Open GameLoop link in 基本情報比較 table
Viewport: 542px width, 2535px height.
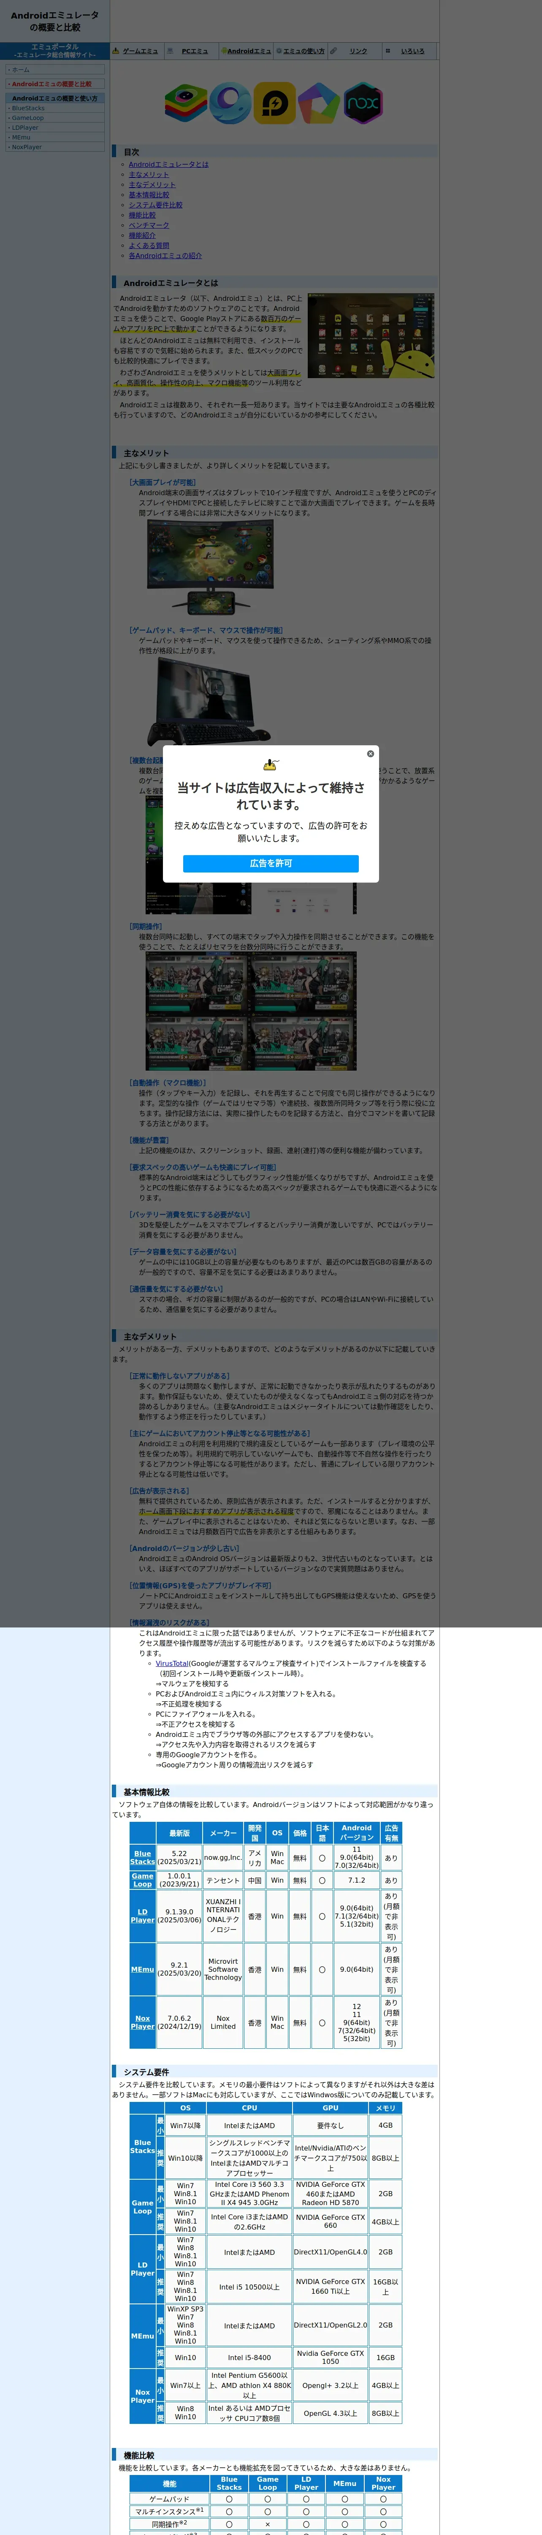click(x=143, y=1881)
